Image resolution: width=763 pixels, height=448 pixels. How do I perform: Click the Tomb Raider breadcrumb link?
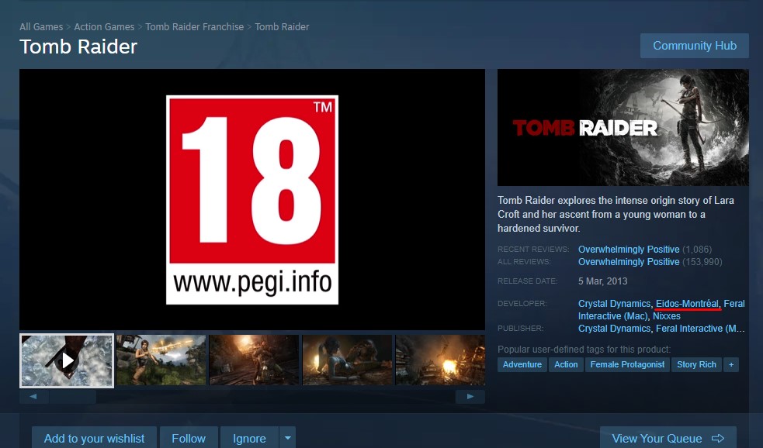pos(282,26)
